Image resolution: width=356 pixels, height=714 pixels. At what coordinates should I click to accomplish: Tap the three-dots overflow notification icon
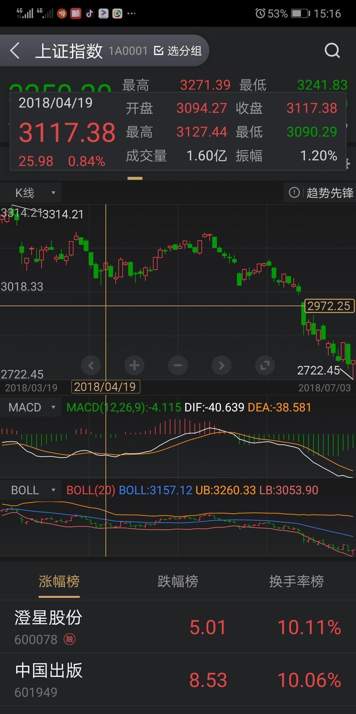click(132, 14)
